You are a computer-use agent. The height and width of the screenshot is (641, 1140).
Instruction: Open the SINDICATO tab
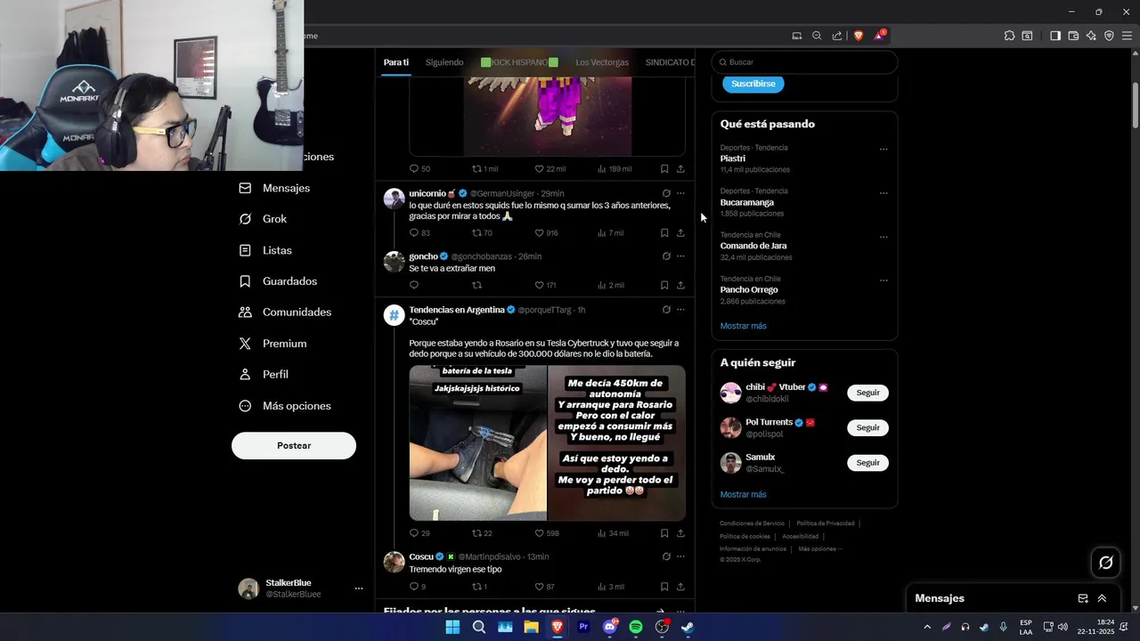point(670,62)
